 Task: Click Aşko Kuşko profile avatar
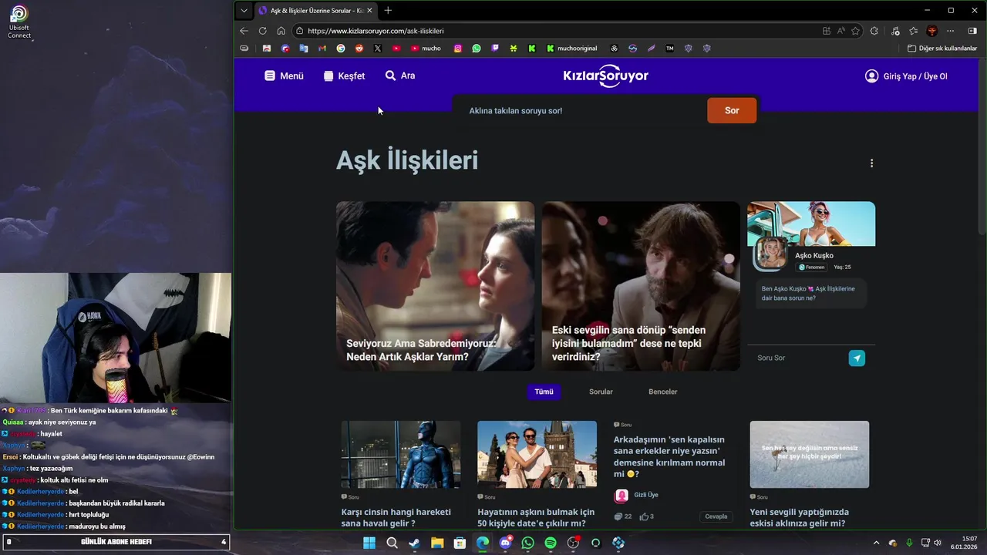point(770,254)
